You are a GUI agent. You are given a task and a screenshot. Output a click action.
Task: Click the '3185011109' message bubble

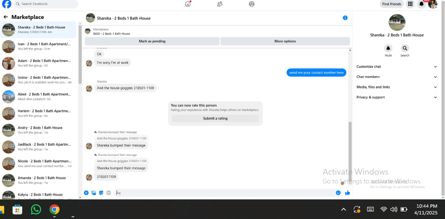[x=106, y=177]
